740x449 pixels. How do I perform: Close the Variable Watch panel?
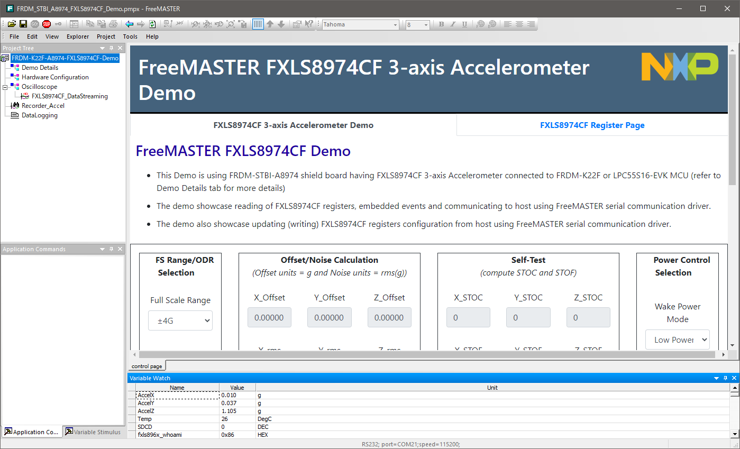[734, 378]
